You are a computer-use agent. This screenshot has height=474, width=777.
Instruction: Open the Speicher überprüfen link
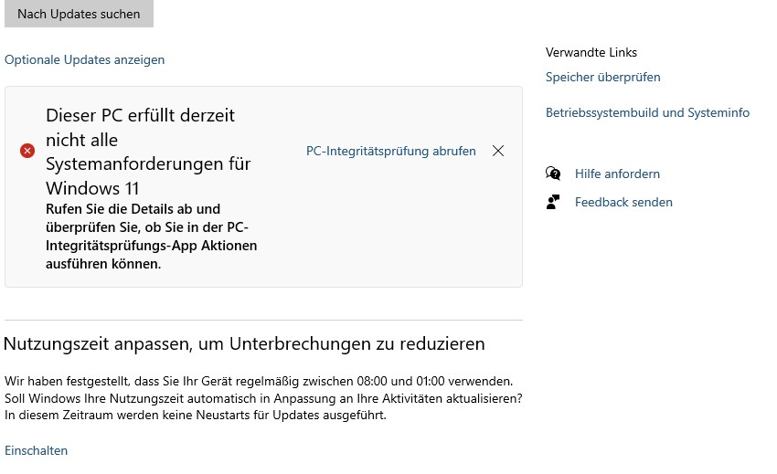coord(602,77)
